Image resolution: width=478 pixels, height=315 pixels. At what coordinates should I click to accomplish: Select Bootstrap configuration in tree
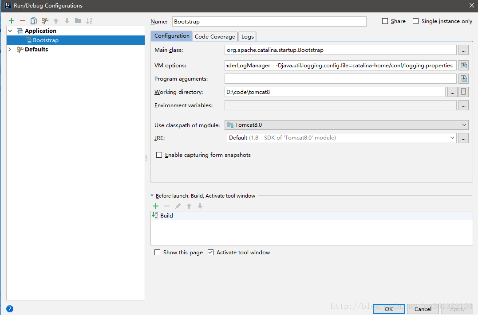[x=75, y=40]
